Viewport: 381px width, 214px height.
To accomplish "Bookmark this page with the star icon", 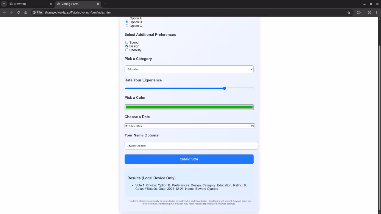I will 349,12.
